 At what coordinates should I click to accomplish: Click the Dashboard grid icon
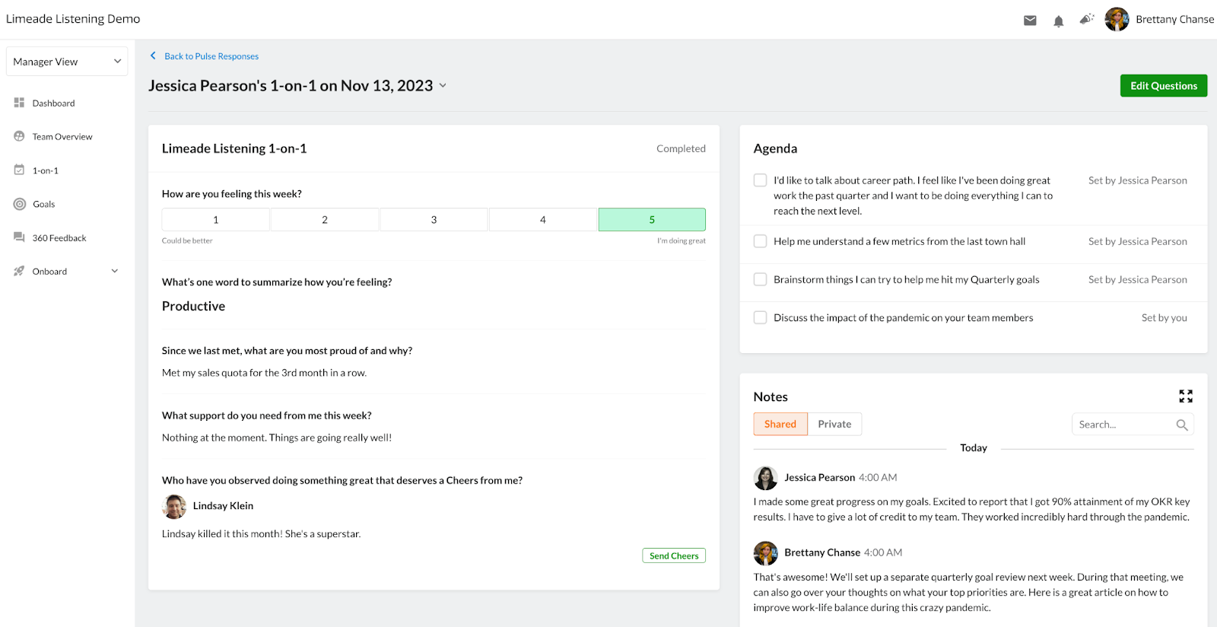[x=19, y=103]
